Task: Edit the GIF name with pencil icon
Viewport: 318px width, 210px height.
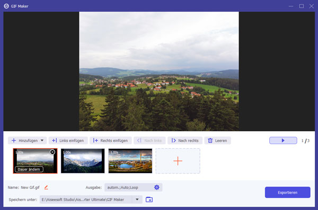Action: point(46,187)
